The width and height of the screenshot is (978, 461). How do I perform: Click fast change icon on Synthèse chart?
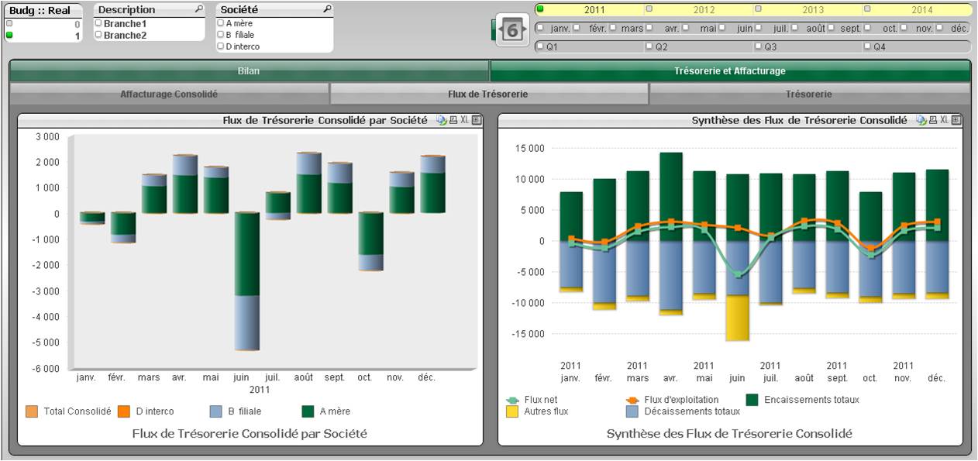pyautogui.click(x=921, y=120)
